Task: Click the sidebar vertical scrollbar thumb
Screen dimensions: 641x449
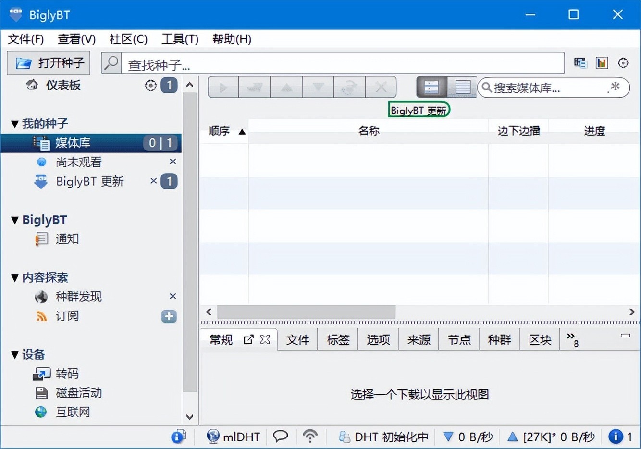Action: coord(190,243)
